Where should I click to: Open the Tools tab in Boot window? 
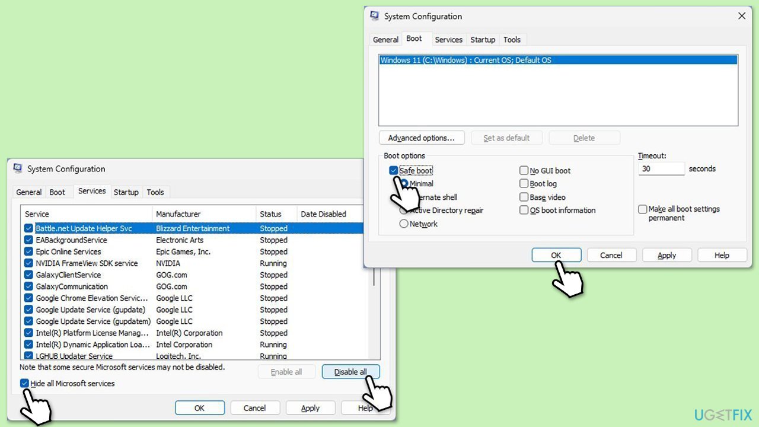(x=512, y=40)
